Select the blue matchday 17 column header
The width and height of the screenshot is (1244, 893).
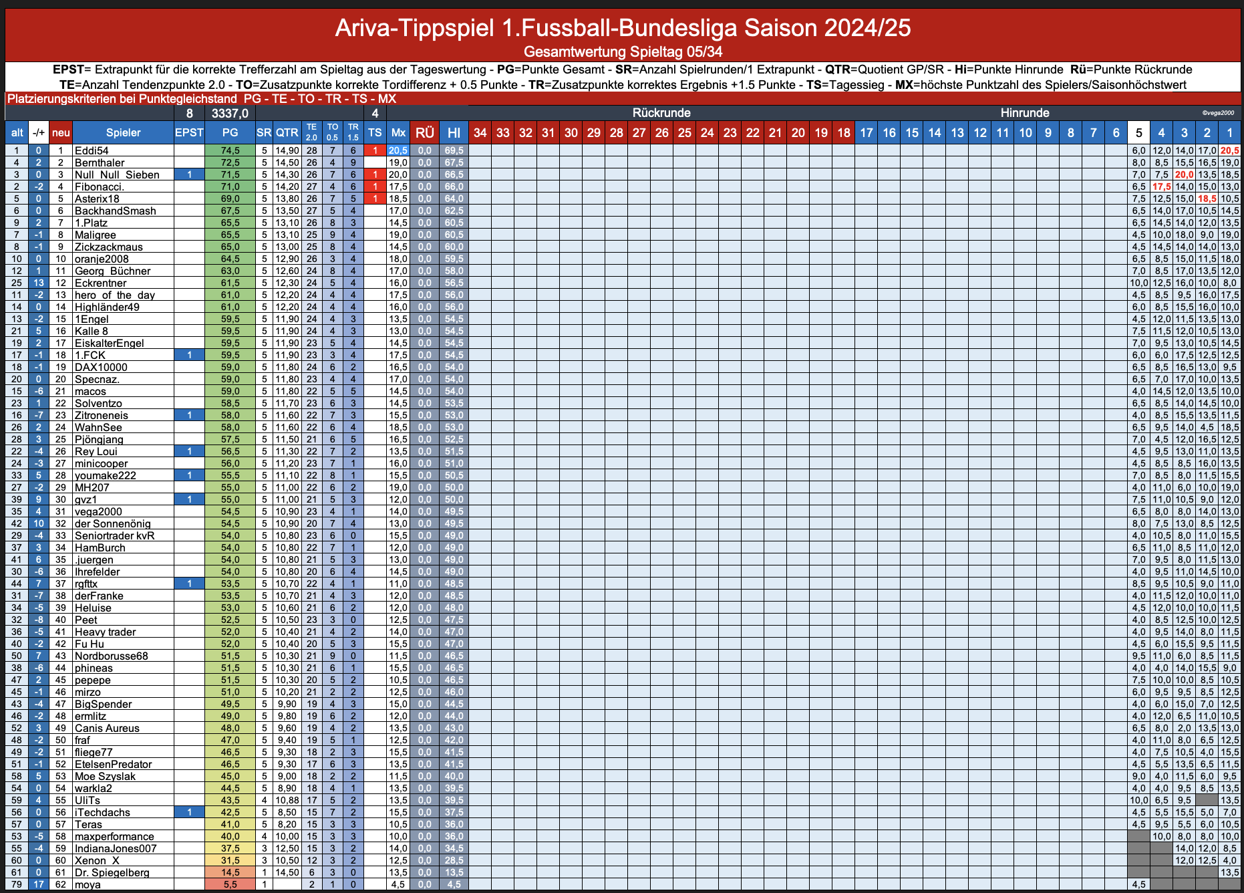click(867, 132)
